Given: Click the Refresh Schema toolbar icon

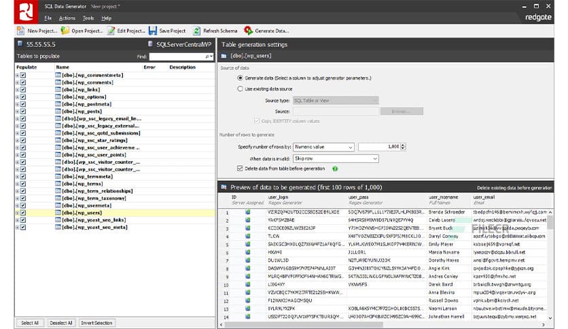Looking at the screenshot, I should [x=196, y=31].
